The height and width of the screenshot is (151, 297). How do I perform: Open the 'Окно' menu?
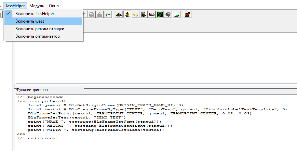(x=54, y=6)
